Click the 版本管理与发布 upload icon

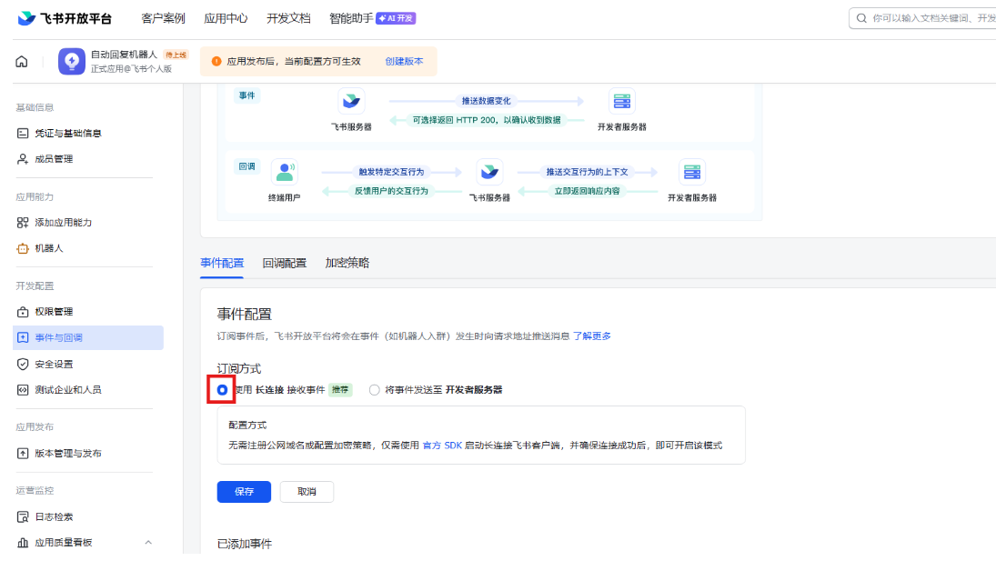(x=23, y=454)
